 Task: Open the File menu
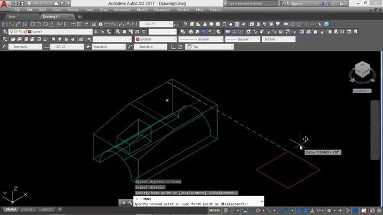click(17, 10)
